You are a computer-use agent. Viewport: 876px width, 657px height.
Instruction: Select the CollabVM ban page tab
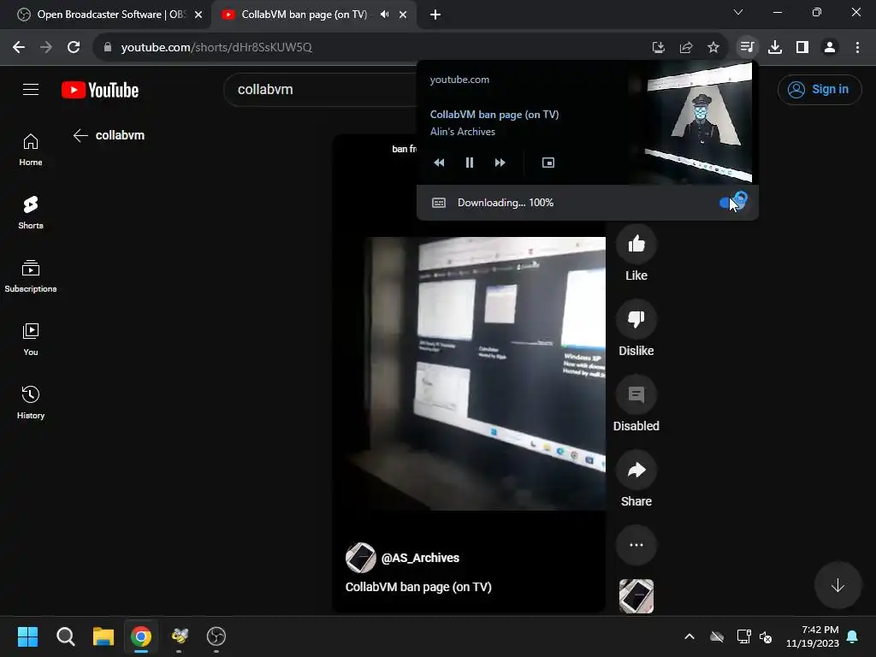click(304, 15)
